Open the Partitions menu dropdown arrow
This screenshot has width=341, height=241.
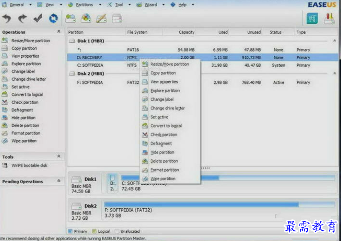100,5
